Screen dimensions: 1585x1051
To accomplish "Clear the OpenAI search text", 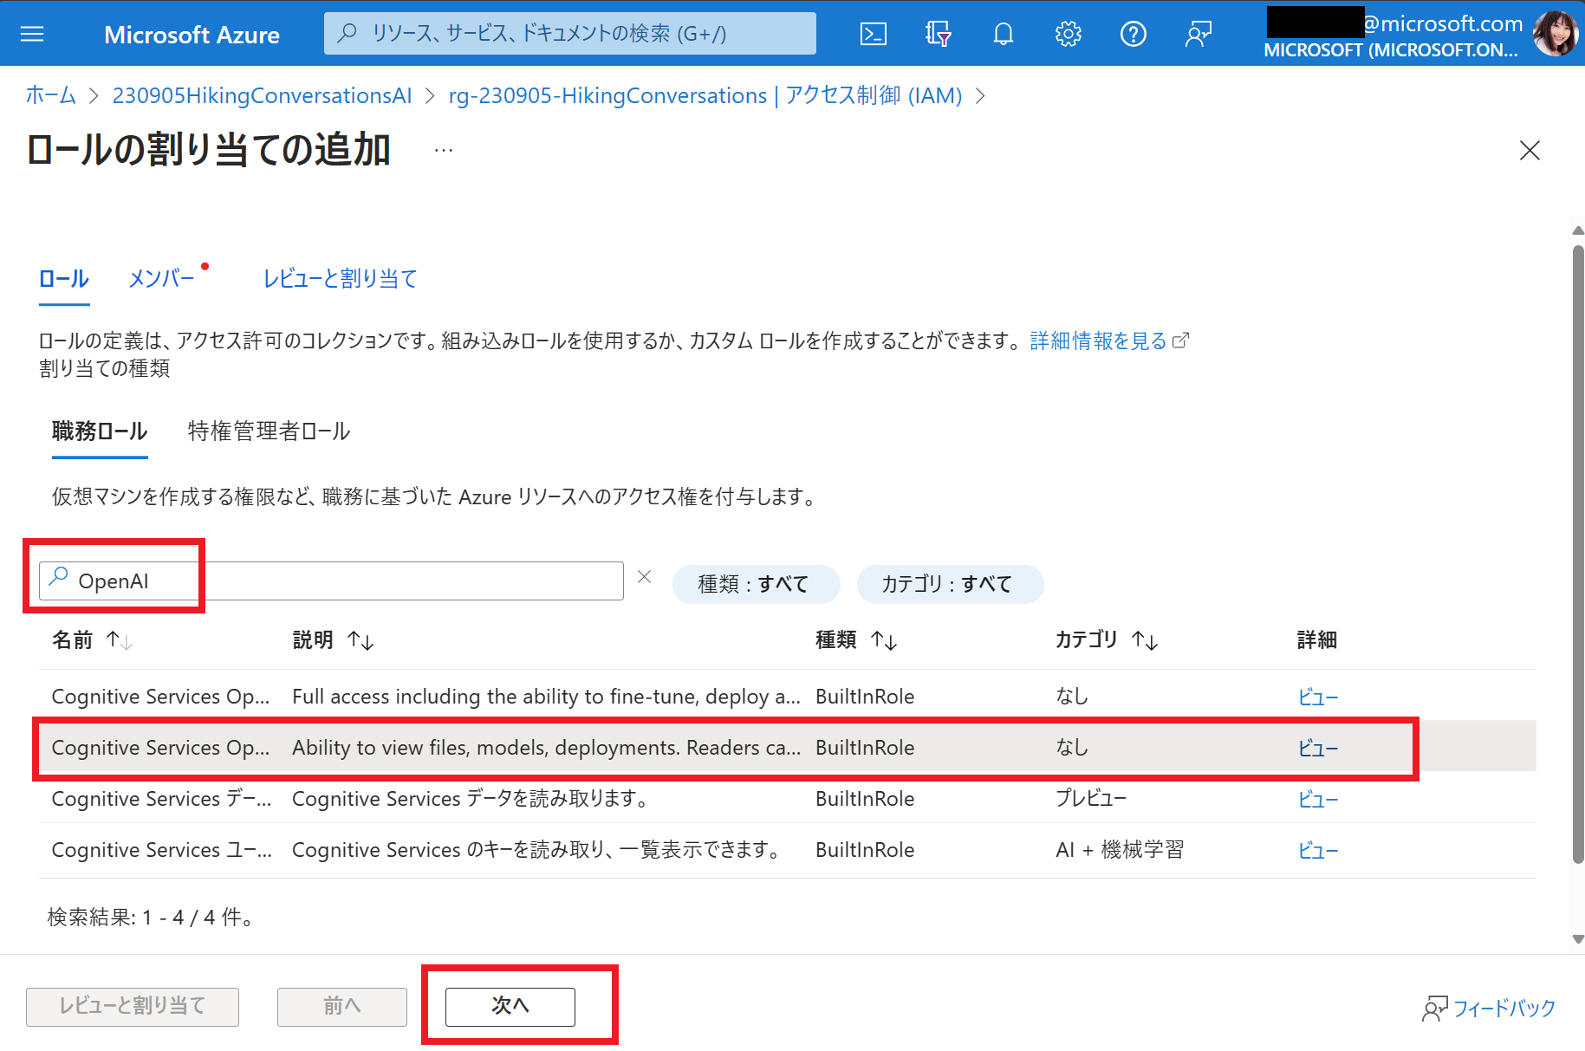I will click(x=644, y=577).
